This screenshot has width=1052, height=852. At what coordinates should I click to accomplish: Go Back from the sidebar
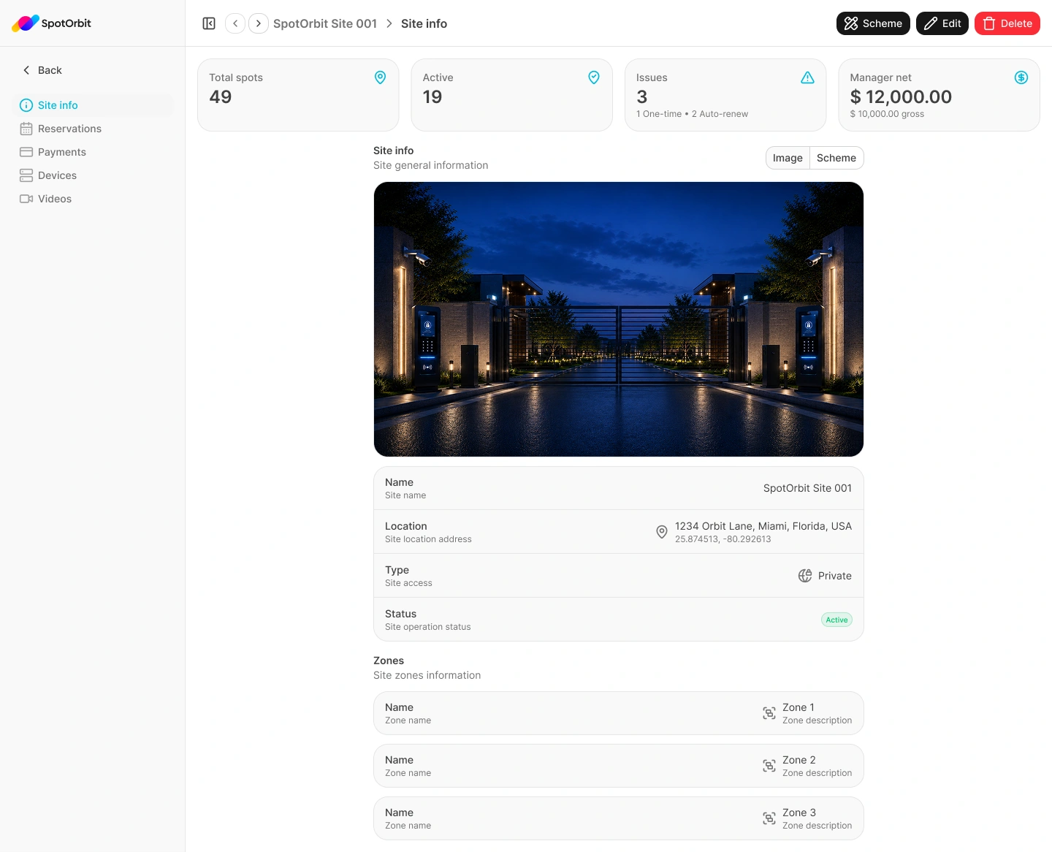click(x=42, y=70)
